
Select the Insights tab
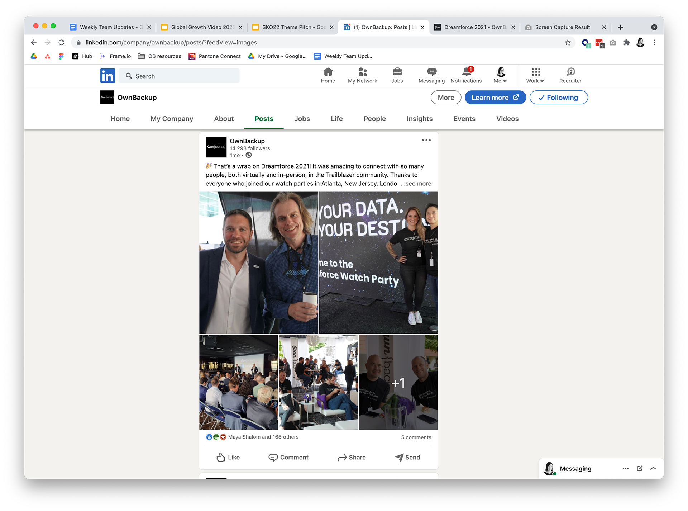tap(420, 119)
